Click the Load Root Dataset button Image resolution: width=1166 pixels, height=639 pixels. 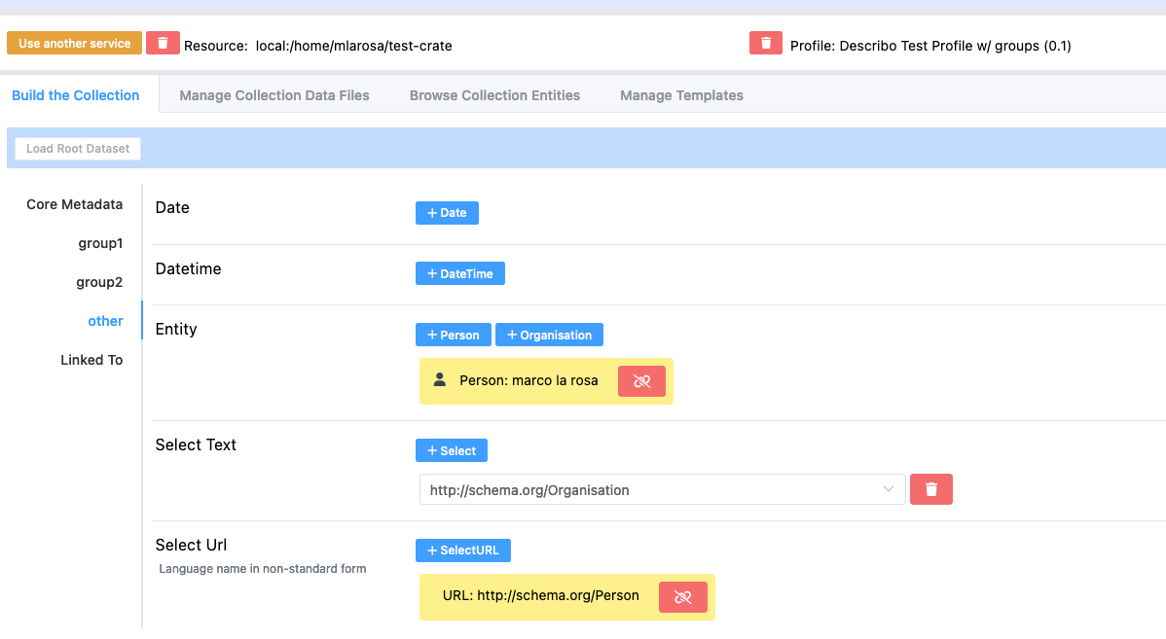(78, 149)
